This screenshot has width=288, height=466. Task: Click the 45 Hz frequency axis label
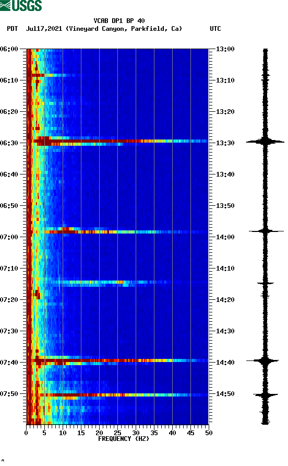(x=190, y=433)
